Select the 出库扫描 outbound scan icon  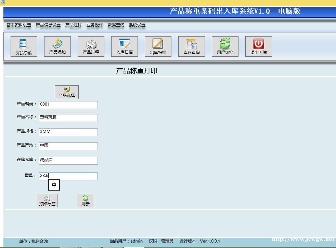click(158, 46)
